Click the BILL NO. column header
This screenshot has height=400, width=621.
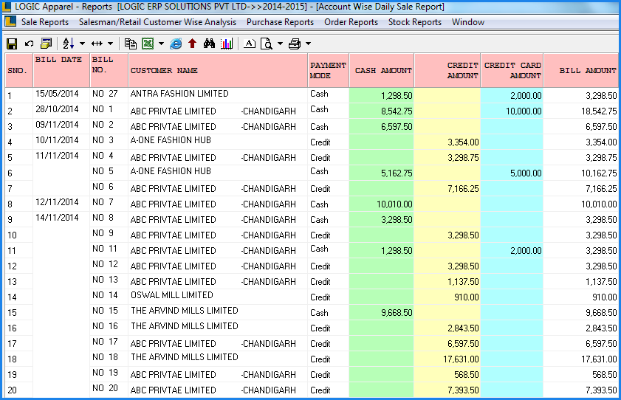pyautogui.click(x=109, y=70)
